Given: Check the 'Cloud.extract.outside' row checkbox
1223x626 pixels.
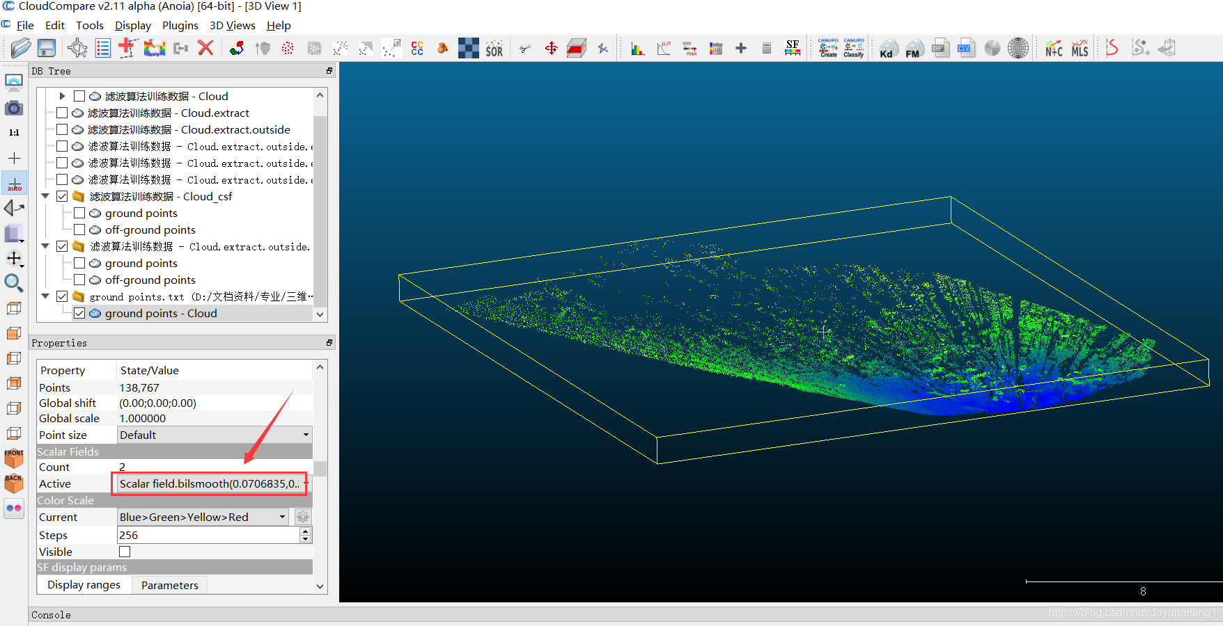Looking at the screenshot, I should pyautogui.click(x=62, y=129).
